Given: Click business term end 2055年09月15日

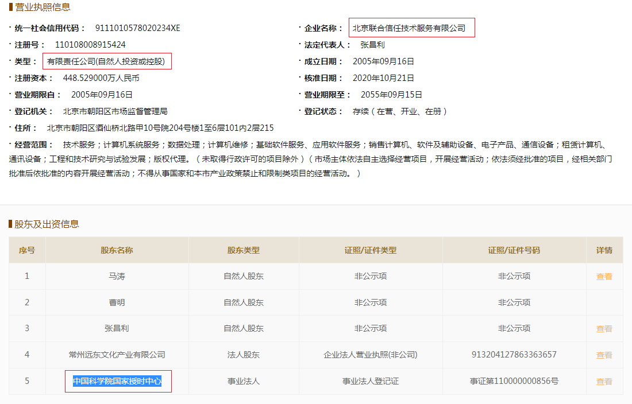Looking at the screenshot, I should pyautogui.click(x=391, y=95).
